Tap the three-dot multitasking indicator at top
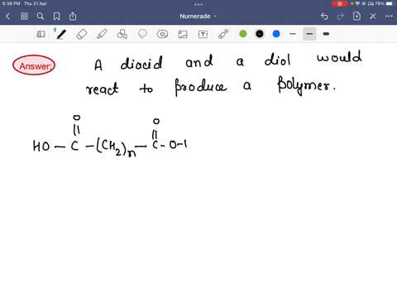This screenshot has height=298, width=397. [198, 4]
